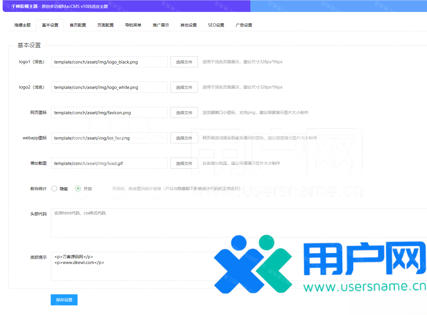Click 选择文件 next to logo2 浅色
Screen dimensions: 427x315
click(x=184, y=87)
